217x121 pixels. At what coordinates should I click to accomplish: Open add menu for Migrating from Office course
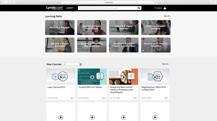(x=166, y=98)
